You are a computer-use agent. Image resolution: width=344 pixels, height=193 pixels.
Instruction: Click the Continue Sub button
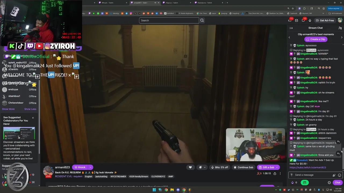(243, 167)
